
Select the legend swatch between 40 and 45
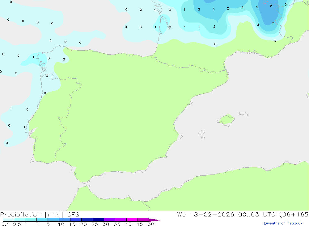tap(132, 220)
